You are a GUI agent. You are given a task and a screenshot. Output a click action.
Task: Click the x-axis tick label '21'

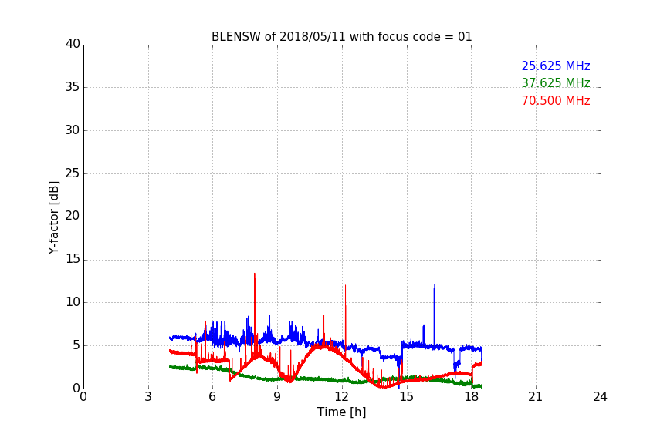[536, 397]
